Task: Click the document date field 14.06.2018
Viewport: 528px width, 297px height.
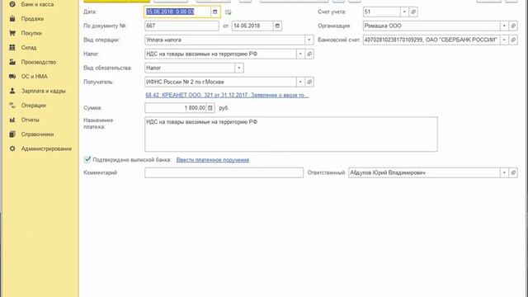Action: (252, 26)
